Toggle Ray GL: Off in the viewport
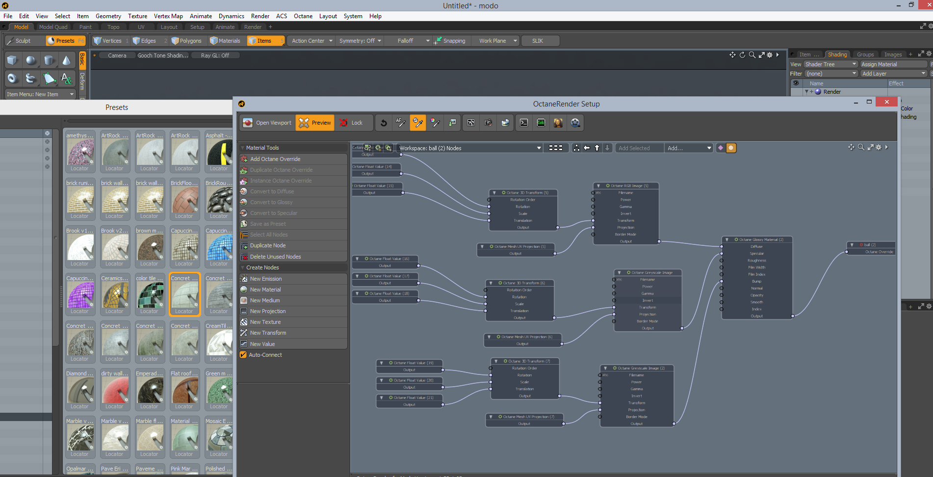Screen dimensions: 933x477 215,55
